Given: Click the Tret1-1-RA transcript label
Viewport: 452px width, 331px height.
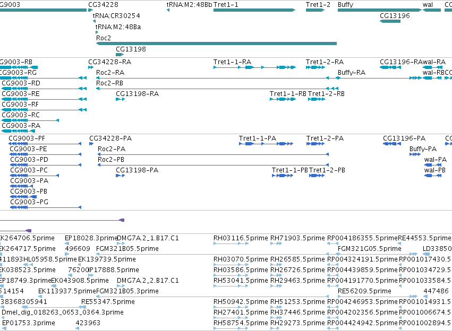Looking at the screenshot, I should (232, 62).
